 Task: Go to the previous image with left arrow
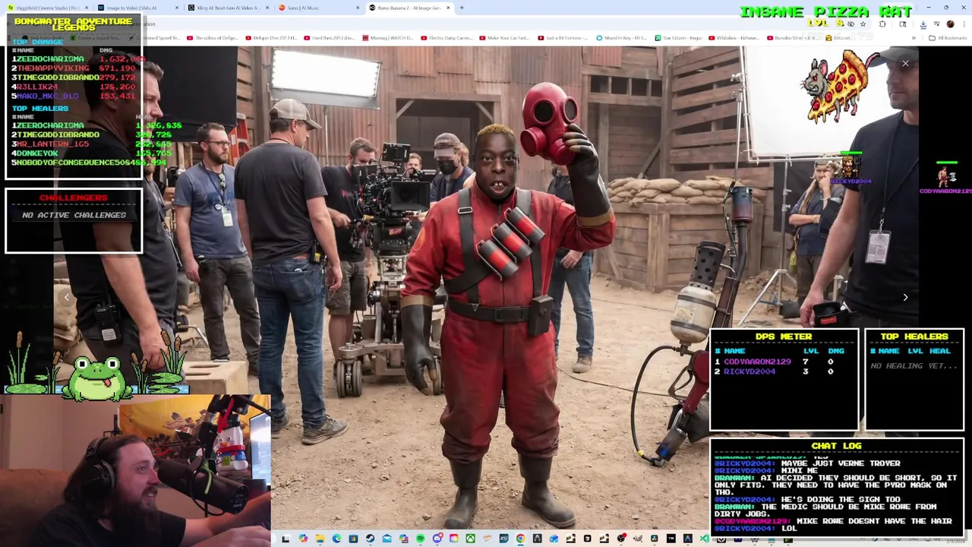(x=66, y=298)
